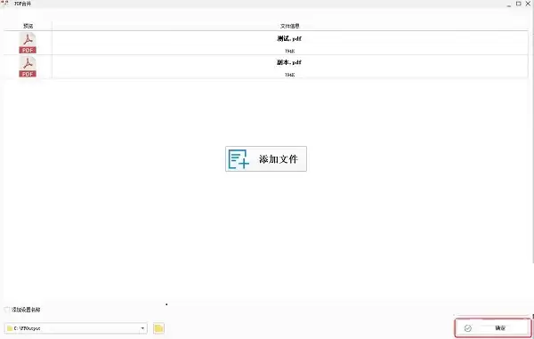Image resolution: width=534 pixels, height=339 pixels.
Task: Select the 测试.pdf file row
Action: 266,43
